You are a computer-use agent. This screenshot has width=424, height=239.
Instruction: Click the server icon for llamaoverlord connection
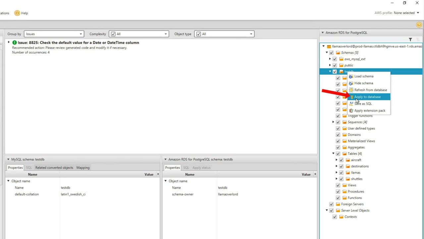coord(329,46)
